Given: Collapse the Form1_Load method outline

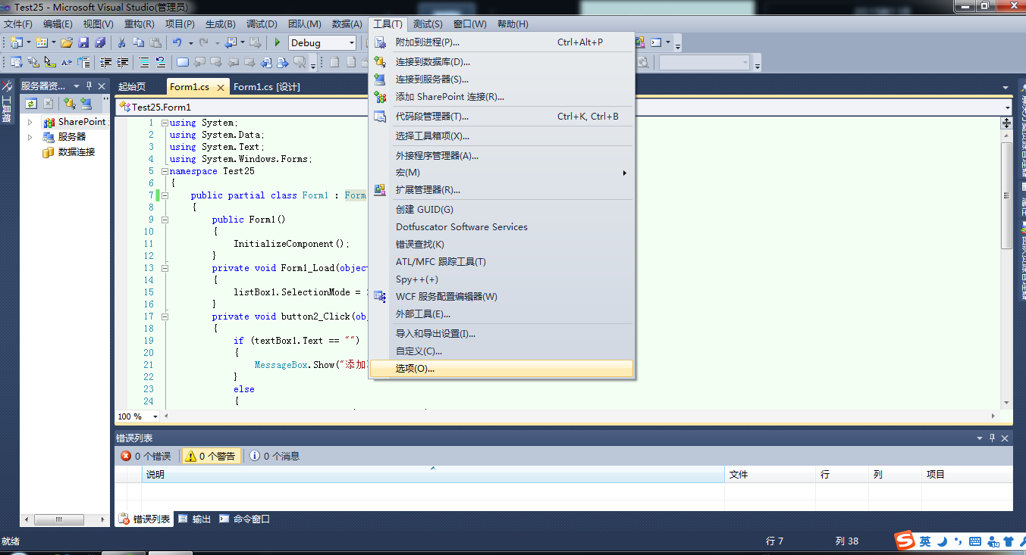Looking at the screenshot, I should pos(165,268).
